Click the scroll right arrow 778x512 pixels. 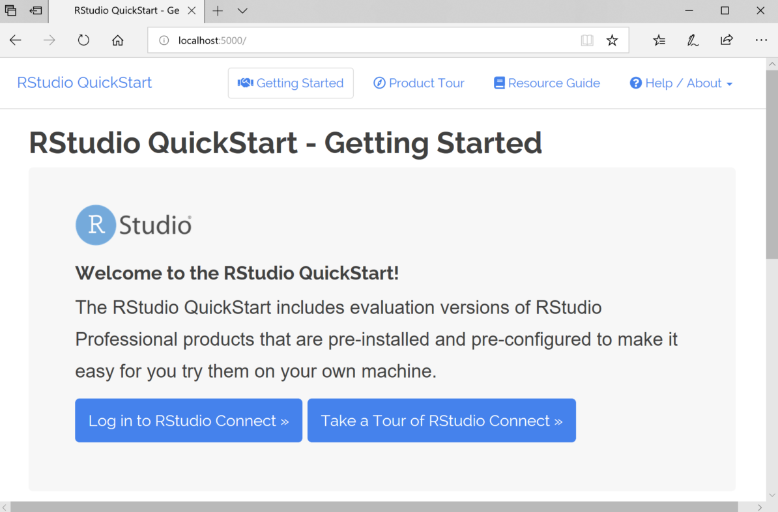coord(760,507)
